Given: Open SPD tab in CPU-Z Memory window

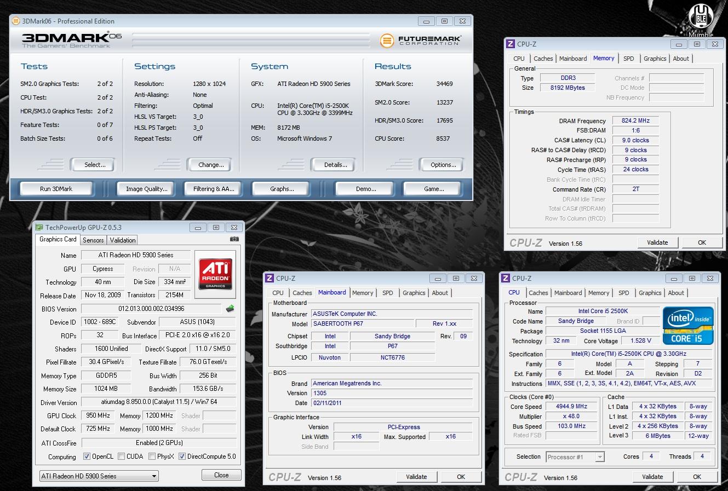Looking at the screenshot, I should tap(629, 59).
